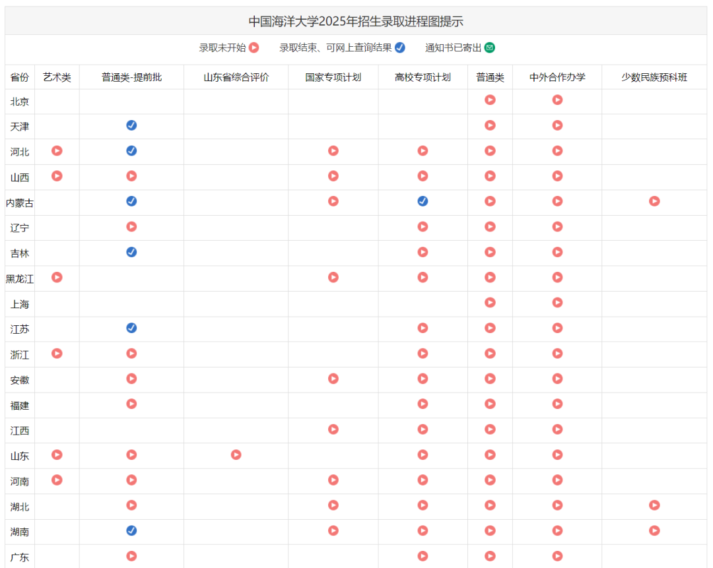Viewport: 713px width, 568px height.
Task: Click the 内蒙古 row label
Action: click(20, 203)
